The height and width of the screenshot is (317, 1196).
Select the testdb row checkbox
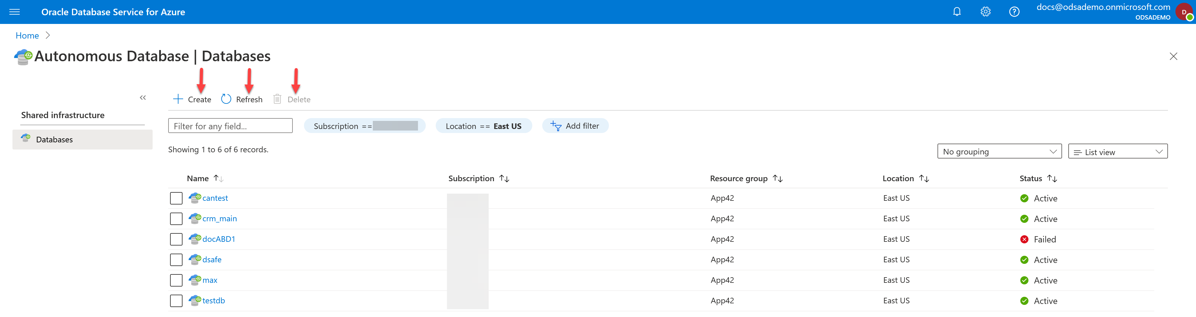point(176,301)
